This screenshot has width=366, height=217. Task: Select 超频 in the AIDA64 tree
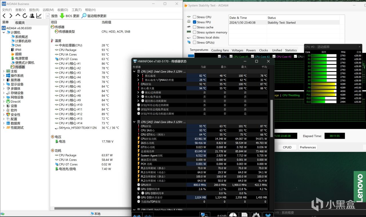(18, 54)
